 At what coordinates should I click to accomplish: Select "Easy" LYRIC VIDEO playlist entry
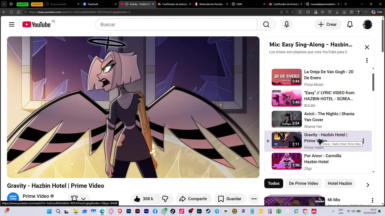(318, 98)
